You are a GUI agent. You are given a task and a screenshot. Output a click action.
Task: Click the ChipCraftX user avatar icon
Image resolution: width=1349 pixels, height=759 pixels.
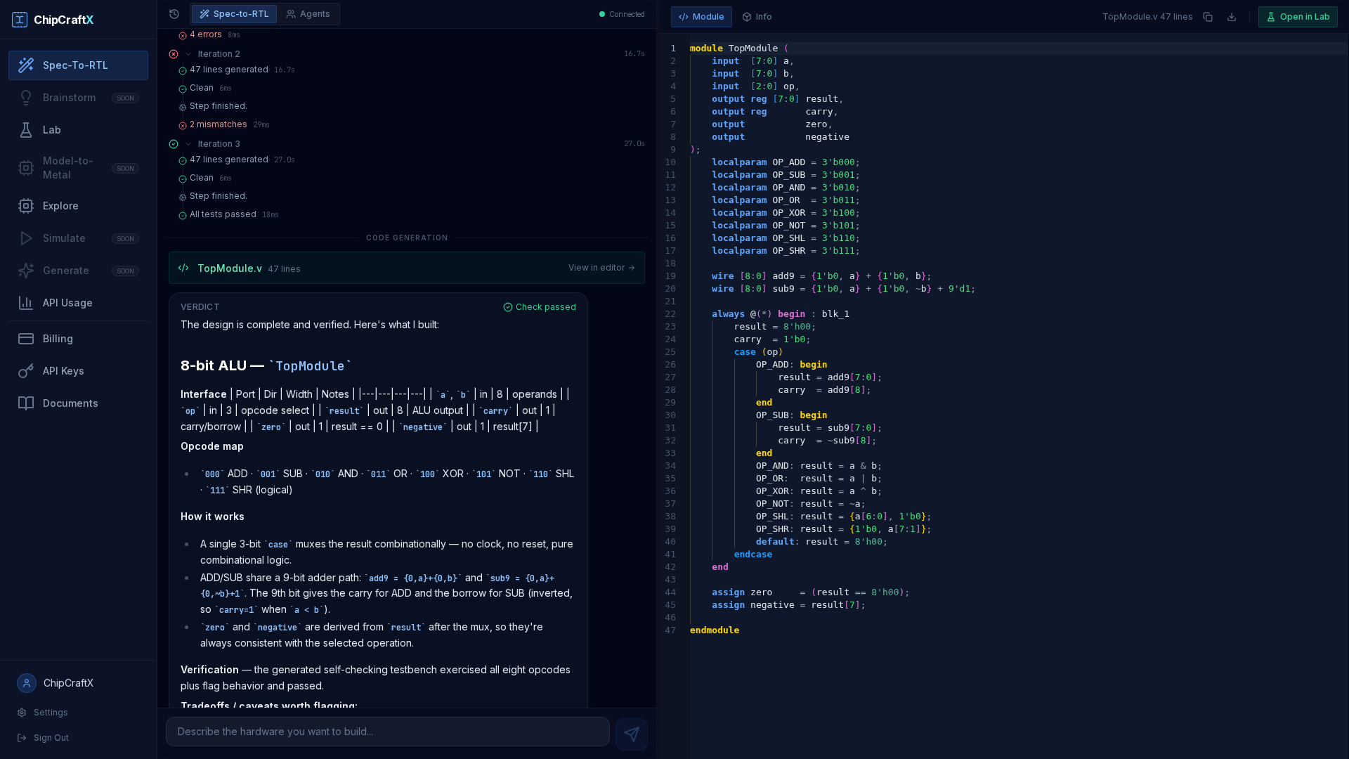(x=27, y=683)
